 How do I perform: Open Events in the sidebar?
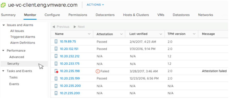14,84
